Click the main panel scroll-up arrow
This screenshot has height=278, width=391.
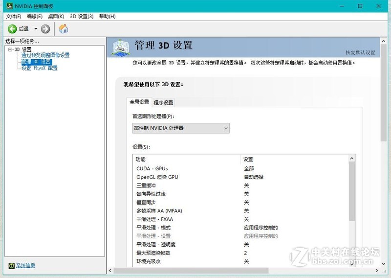click(384, 41)
